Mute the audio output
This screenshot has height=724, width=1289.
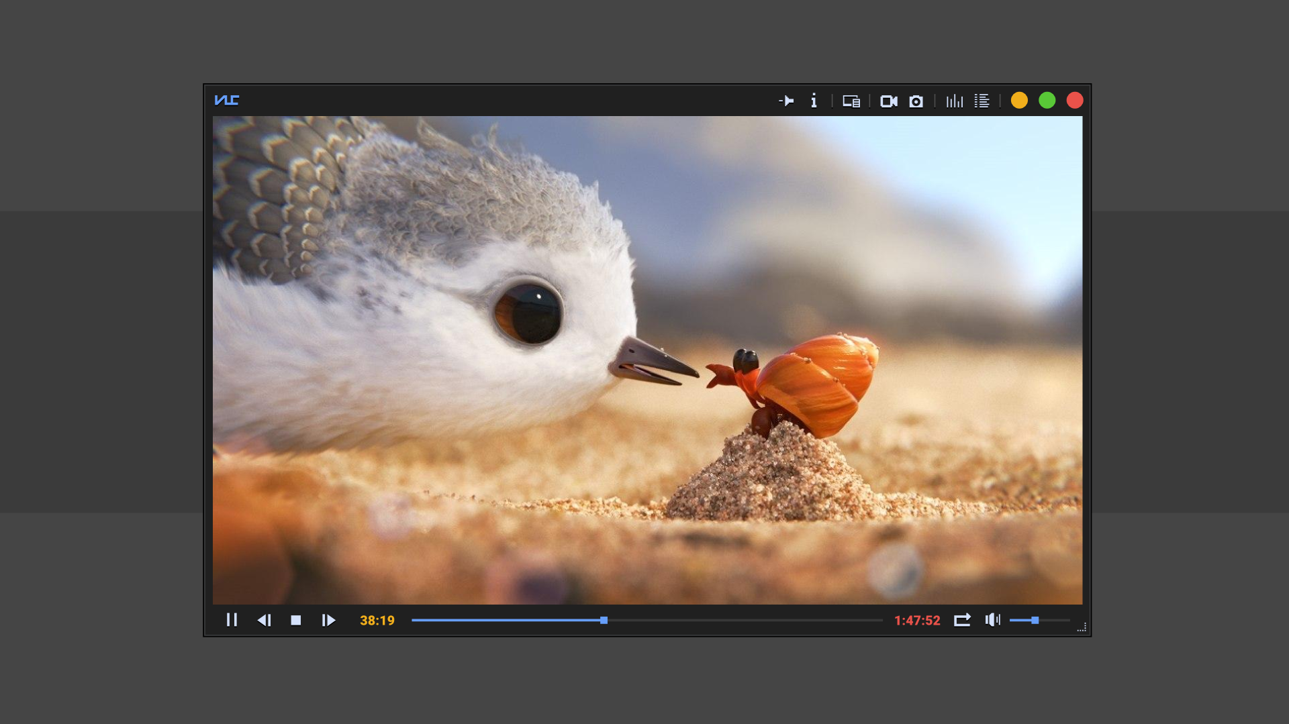tap(992, 620)
